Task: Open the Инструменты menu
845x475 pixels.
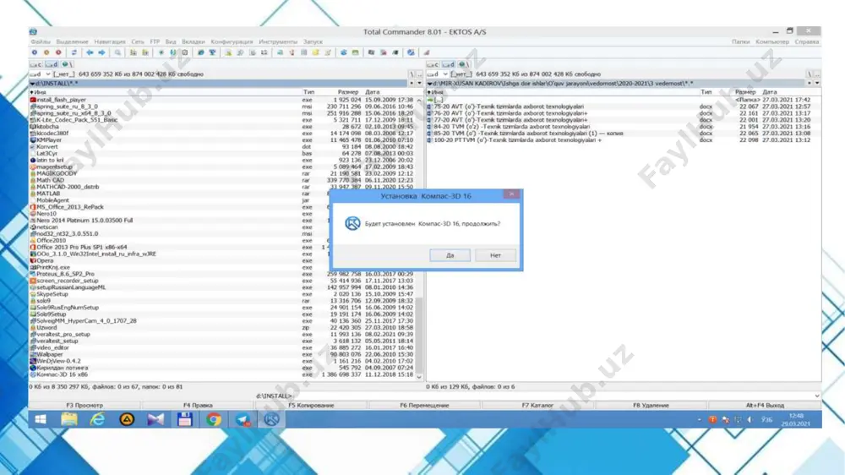Action: 277,41
